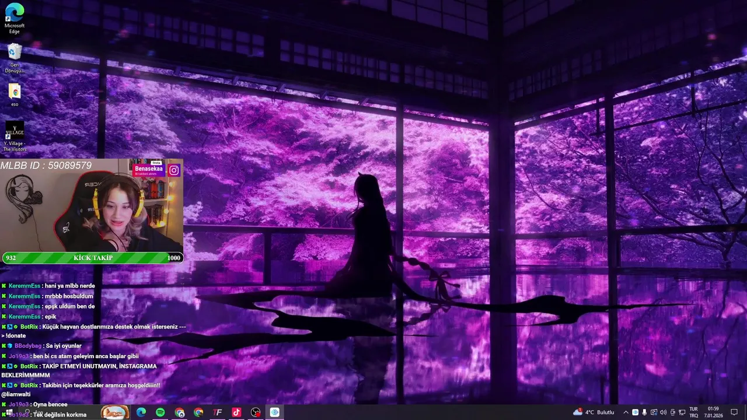Screen dimensions: 747x420
Task: Click BotRix message 'Küçük hayvan dostlarımıza destek'
Action: [93, 331]
